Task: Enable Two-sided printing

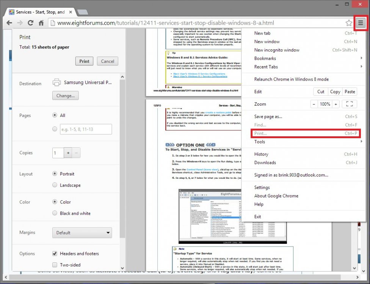Action: point(55,265)
